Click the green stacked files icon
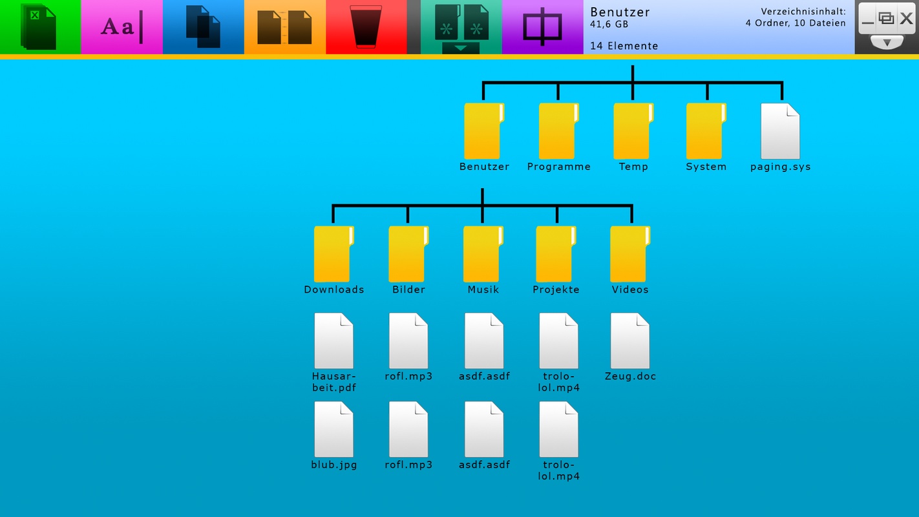Image resolution: width=919 pixels, height=517 pixels. (39, 27)
